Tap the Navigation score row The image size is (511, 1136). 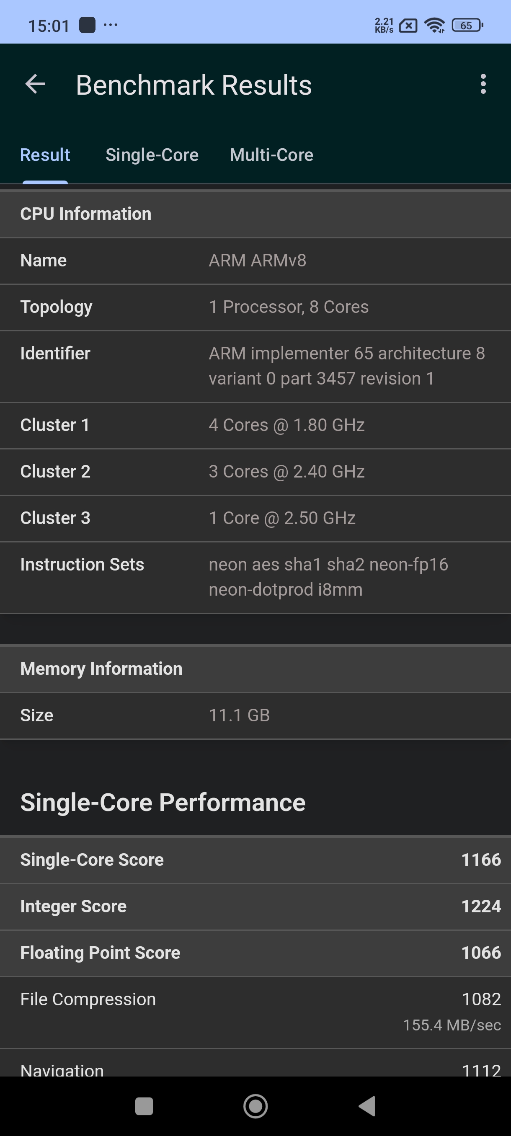point(255,1067)
